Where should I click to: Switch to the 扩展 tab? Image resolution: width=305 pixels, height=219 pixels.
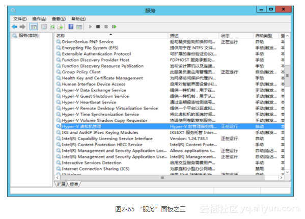[x=61, y=184]
